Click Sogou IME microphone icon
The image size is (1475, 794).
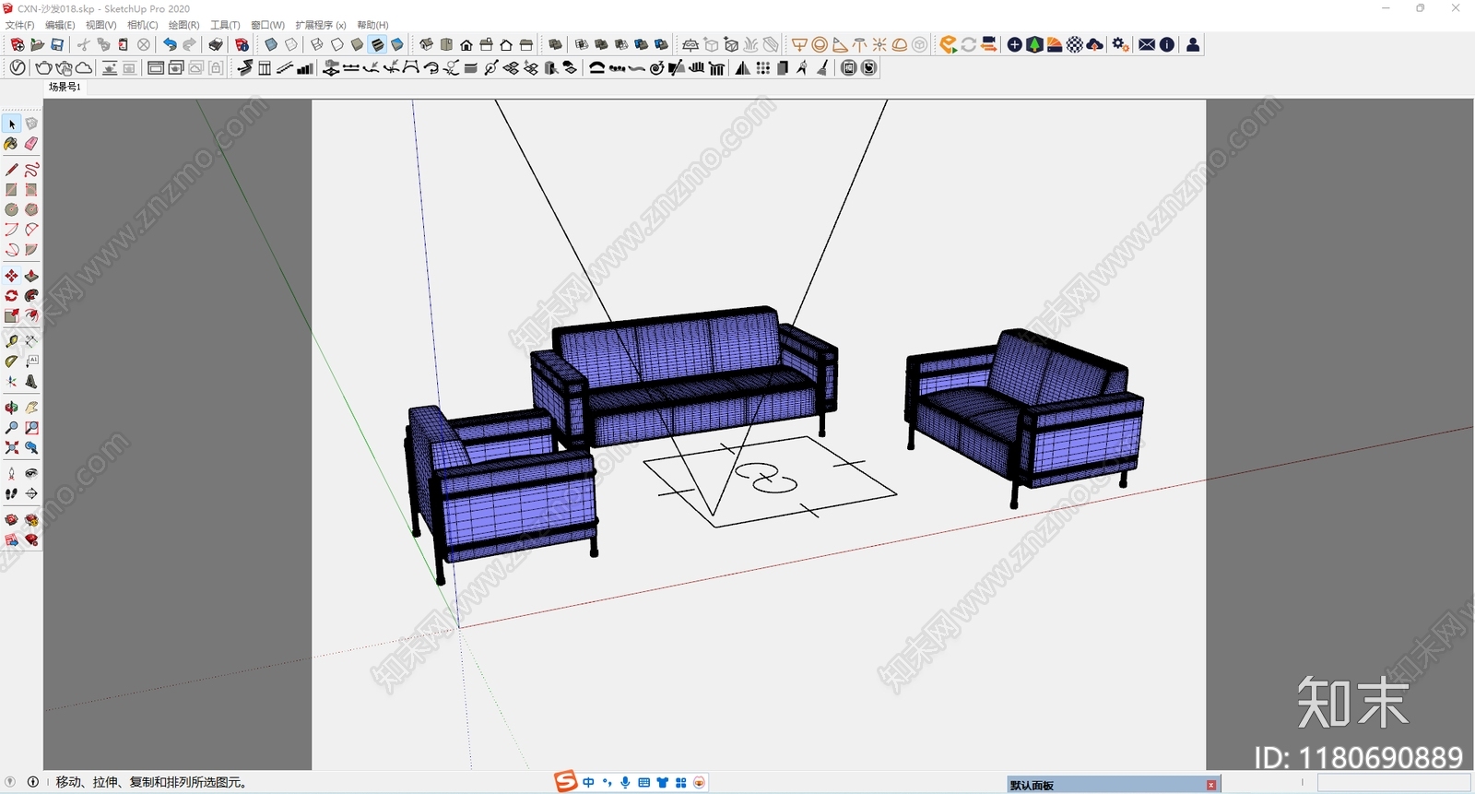625,782
